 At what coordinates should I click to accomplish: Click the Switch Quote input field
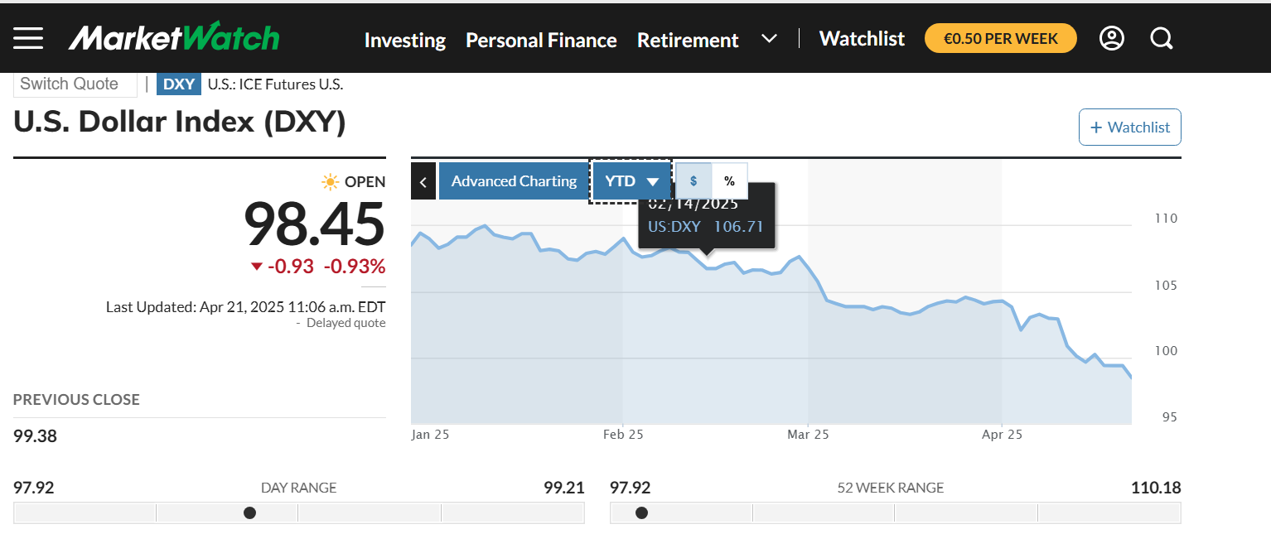[75, 84]
